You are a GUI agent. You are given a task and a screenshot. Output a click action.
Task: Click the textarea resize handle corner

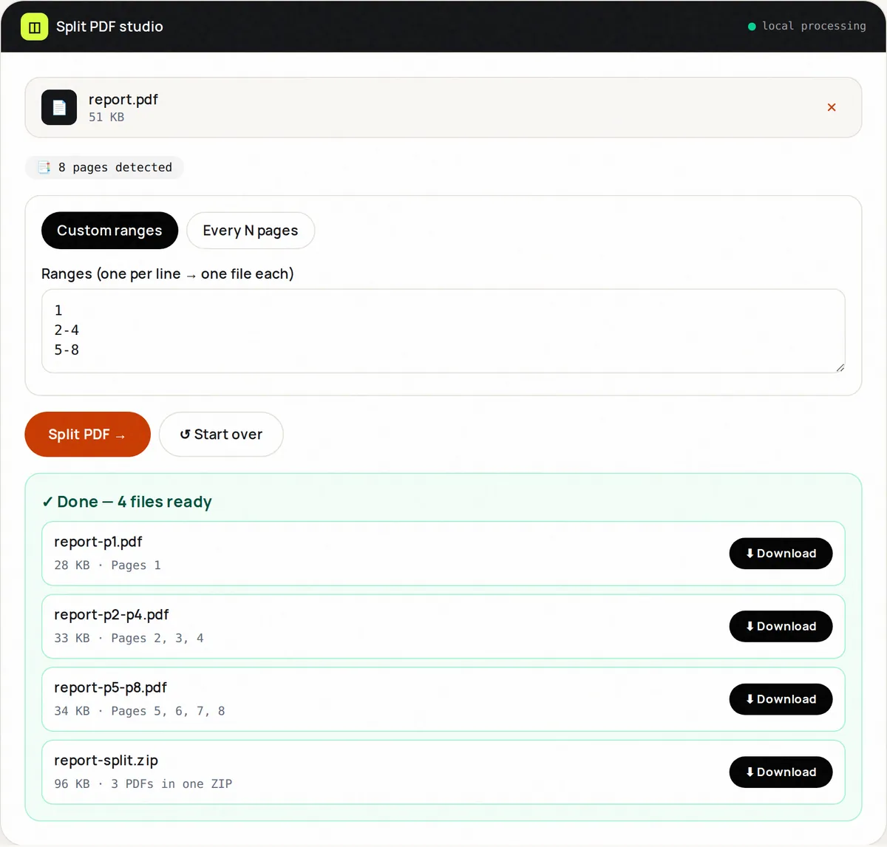[x=840, y=367]
